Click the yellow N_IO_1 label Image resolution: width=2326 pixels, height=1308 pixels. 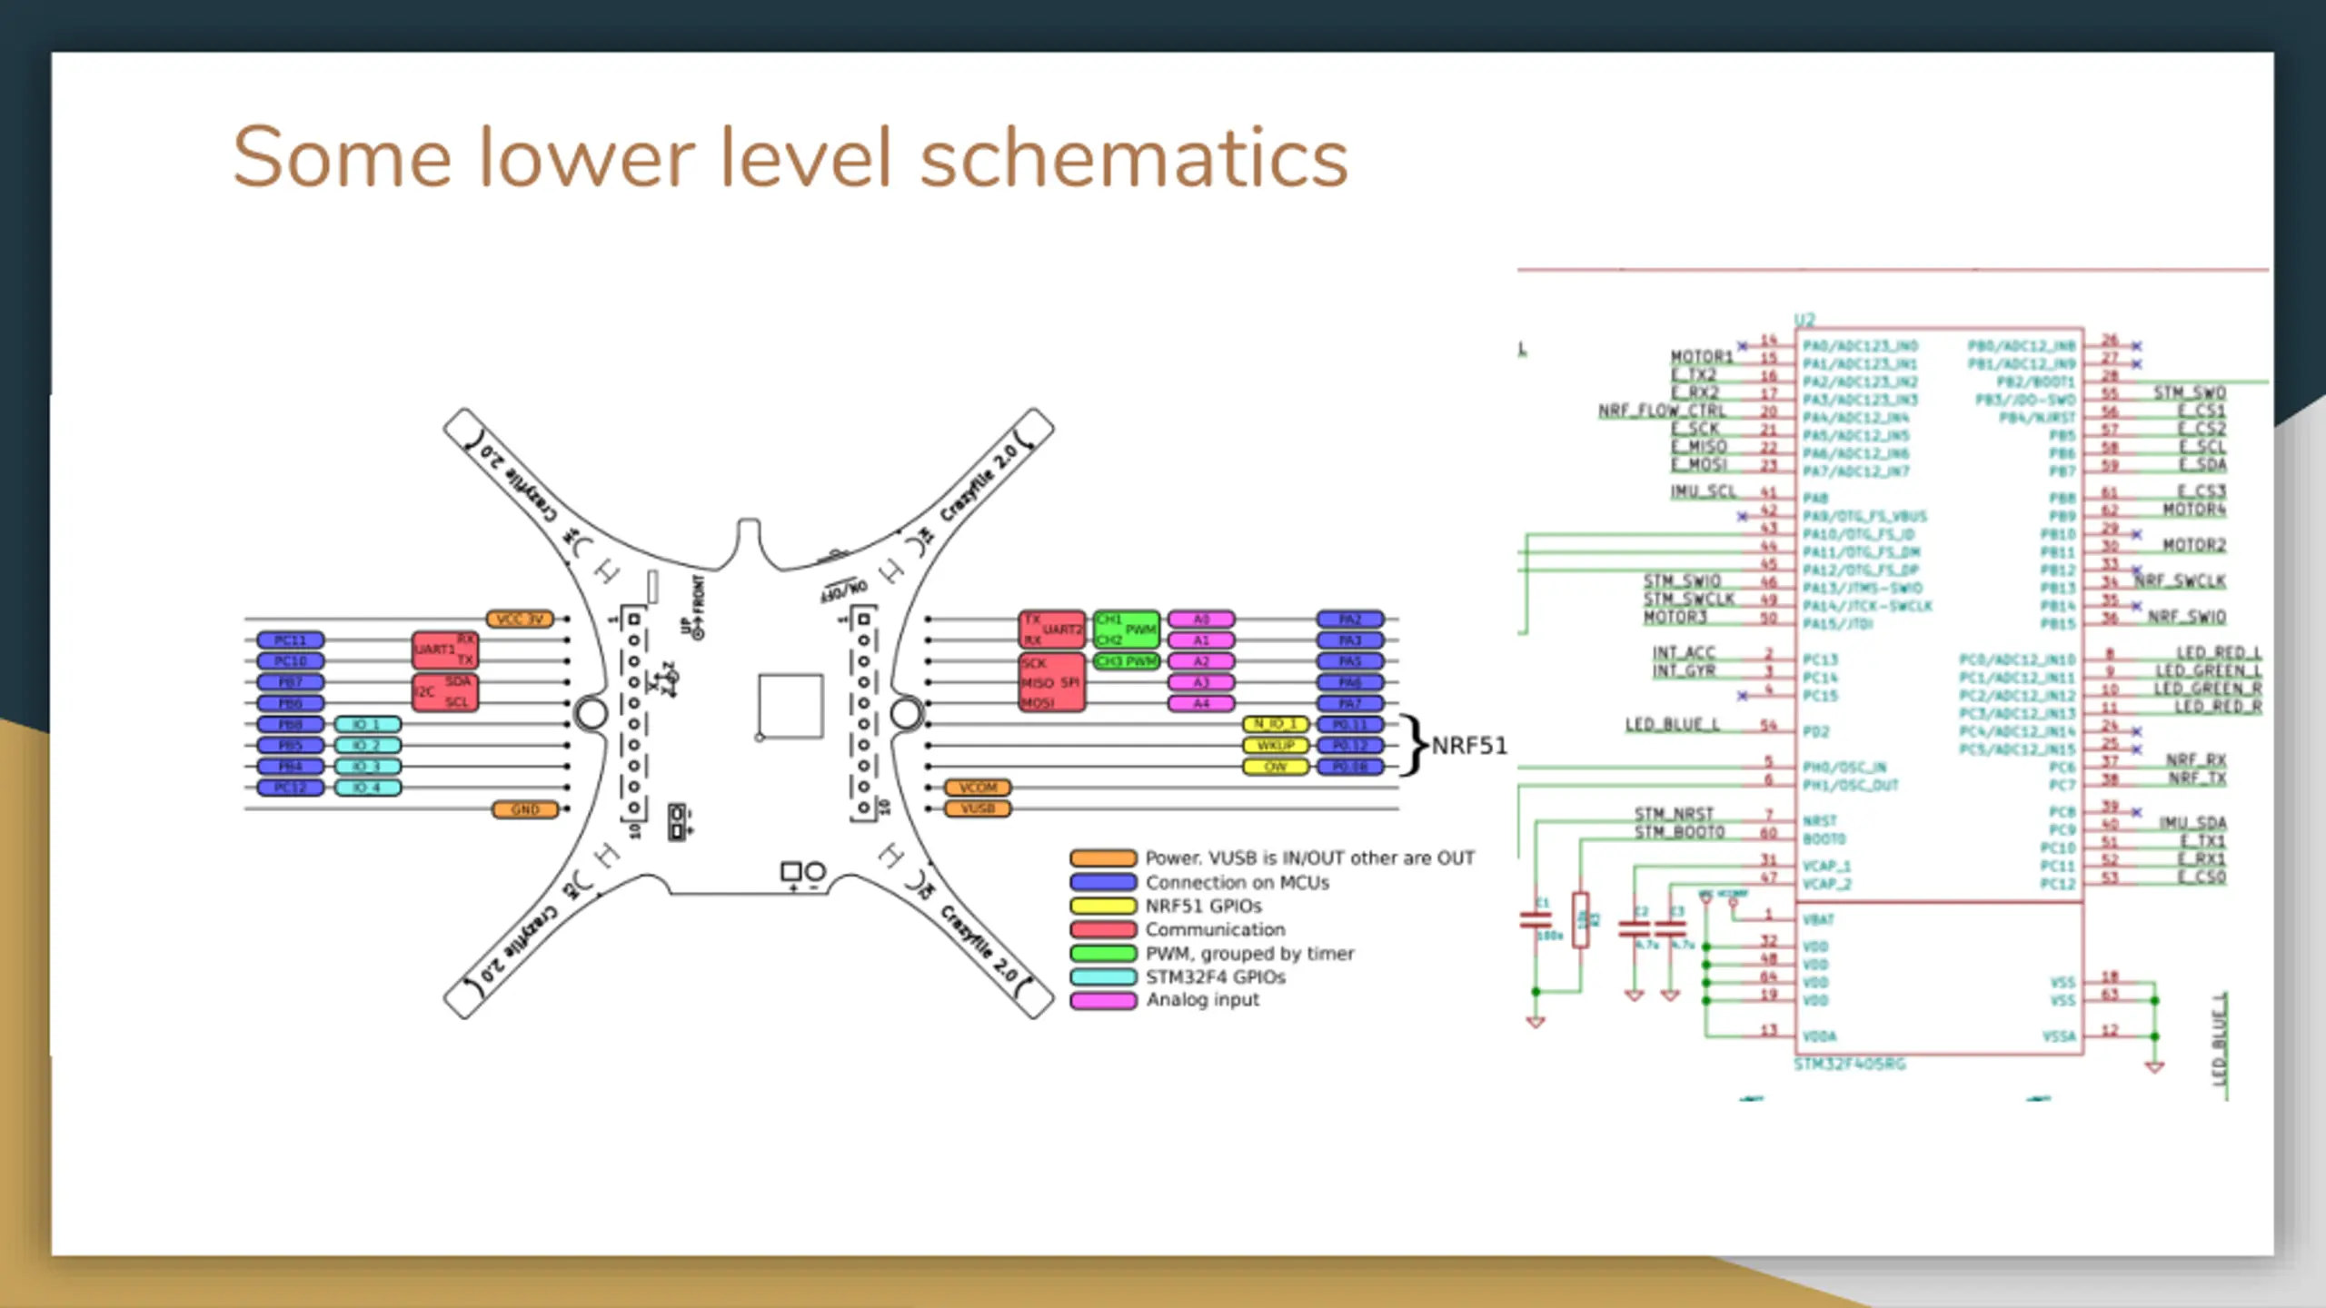pos(1276,724)
